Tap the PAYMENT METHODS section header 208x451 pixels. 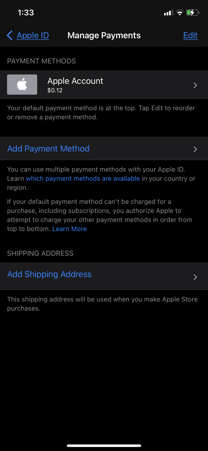pyautogui.click(x=41, y=61)
